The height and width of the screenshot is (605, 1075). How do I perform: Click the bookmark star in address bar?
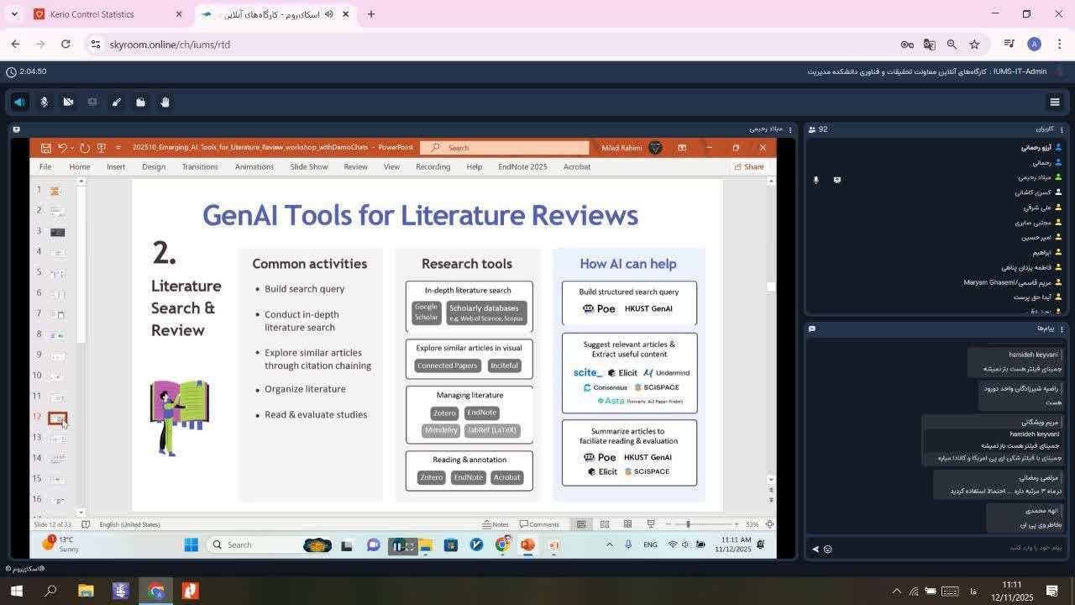click(x=974, y=45)
